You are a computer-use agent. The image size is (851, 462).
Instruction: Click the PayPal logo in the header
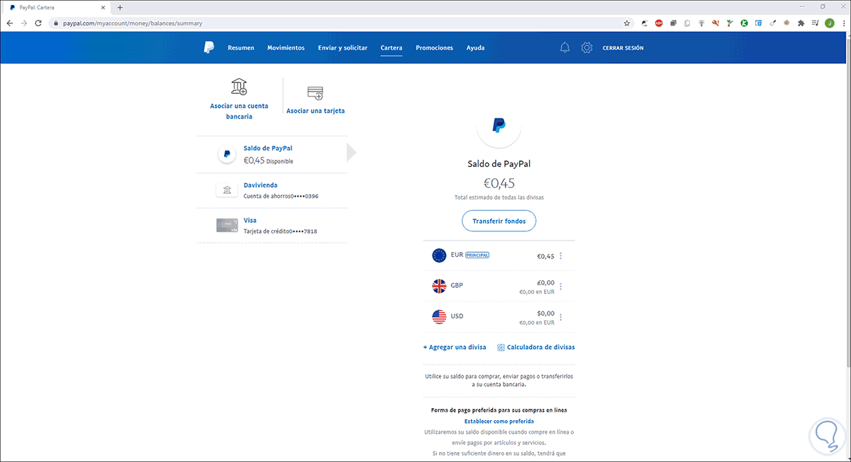click(208, 48)
